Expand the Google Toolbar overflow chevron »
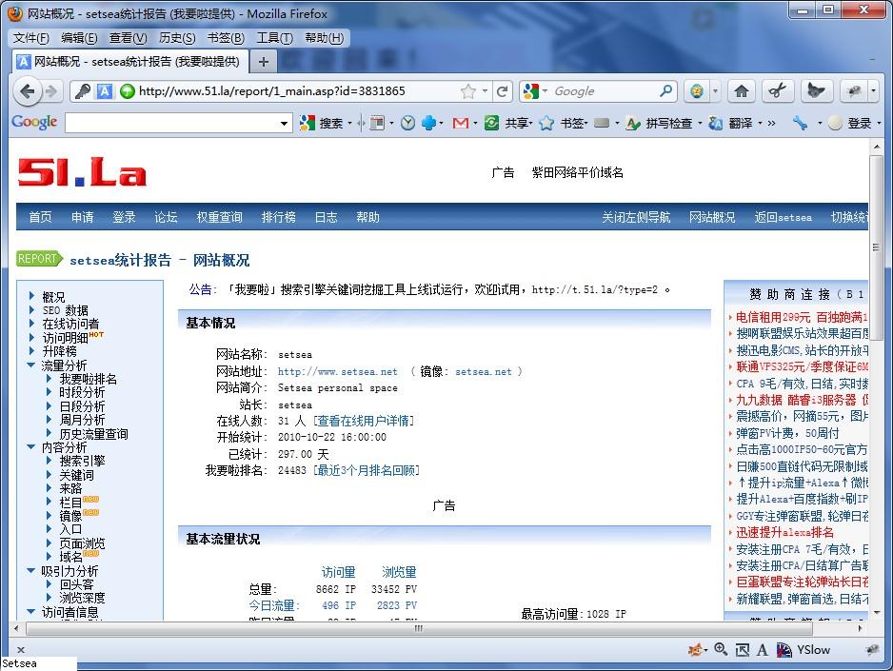Viewport: 893px width, 671px height. (772, 123)
